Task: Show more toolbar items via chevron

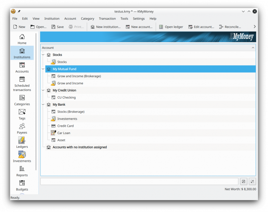Action: [x=255, y=27]
